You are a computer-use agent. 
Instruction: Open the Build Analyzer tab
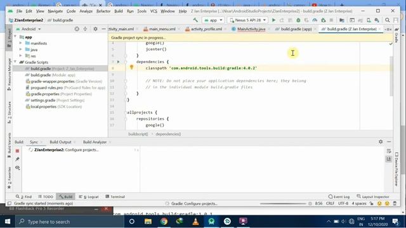[x=95, y=142]
